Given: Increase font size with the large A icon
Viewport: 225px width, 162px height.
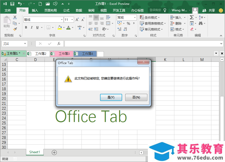Looking at the screenshot, I should pyautogui.click(x=77, y=19).
